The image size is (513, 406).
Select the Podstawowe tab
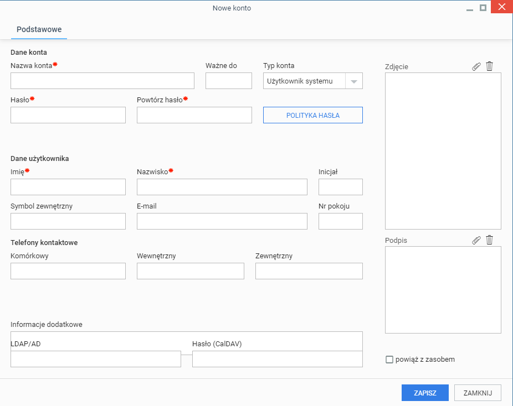point(39,29)
